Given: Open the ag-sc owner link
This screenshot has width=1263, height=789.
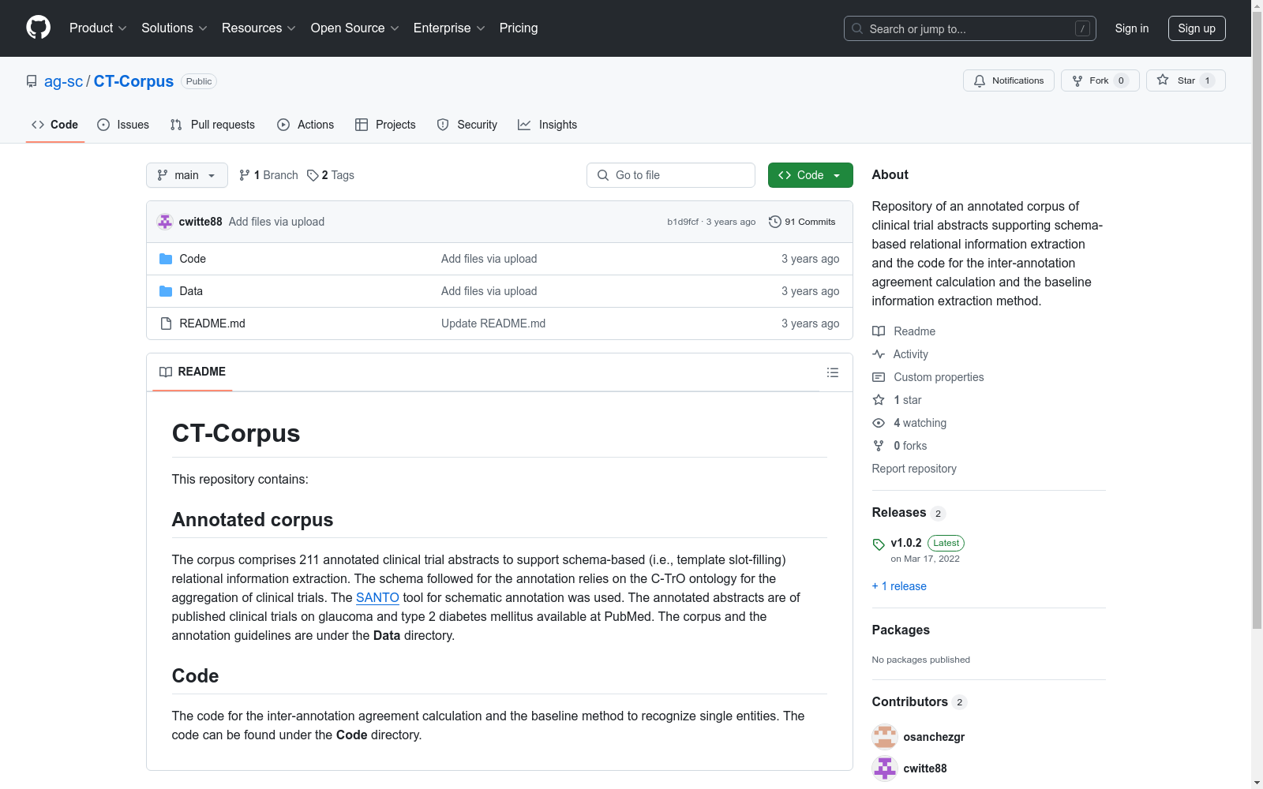Looking at the screenshot, I should point(63,81).
